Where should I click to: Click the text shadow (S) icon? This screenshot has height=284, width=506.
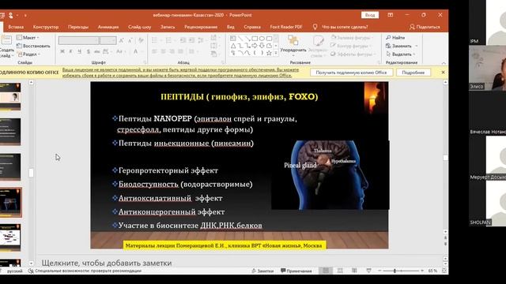(x=88, y=51)
